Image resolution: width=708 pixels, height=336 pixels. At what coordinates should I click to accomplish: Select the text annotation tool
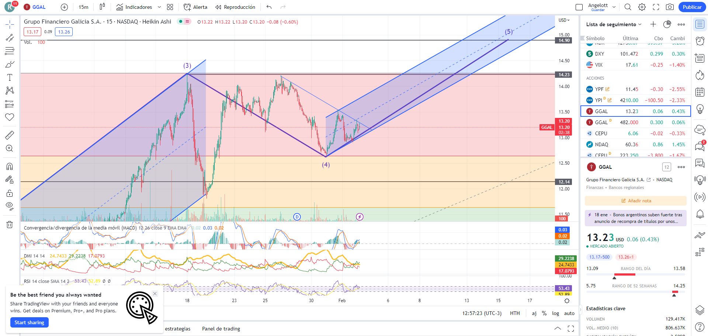(x=10, y=77)
